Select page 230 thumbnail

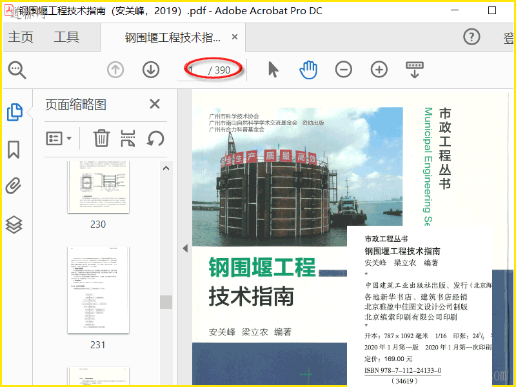(x=98, y=187)
